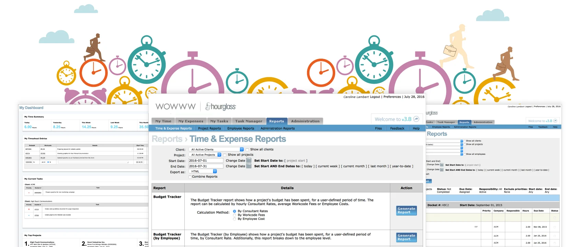Open Preferences link in center window
Image resolution: width=577 pixels, height=247 pixels.
(392, 97)
